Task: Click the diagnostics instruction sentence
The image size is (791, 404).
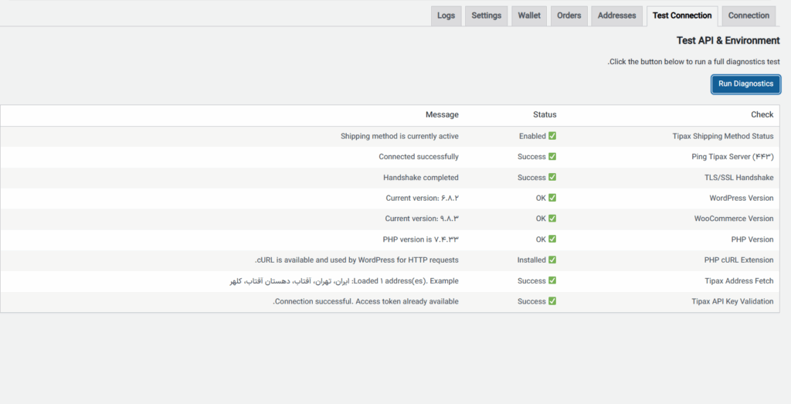Action: coord(694,62)
